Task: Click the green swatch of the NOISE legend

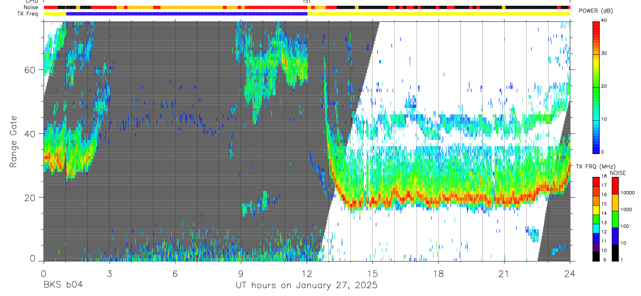Action: point(615,218)
